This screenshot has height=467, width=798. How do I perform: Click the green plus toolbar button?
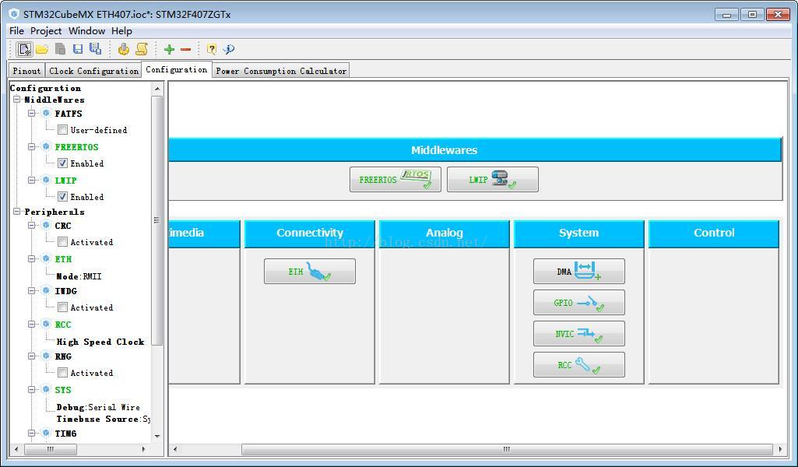[x=168, y=48]
